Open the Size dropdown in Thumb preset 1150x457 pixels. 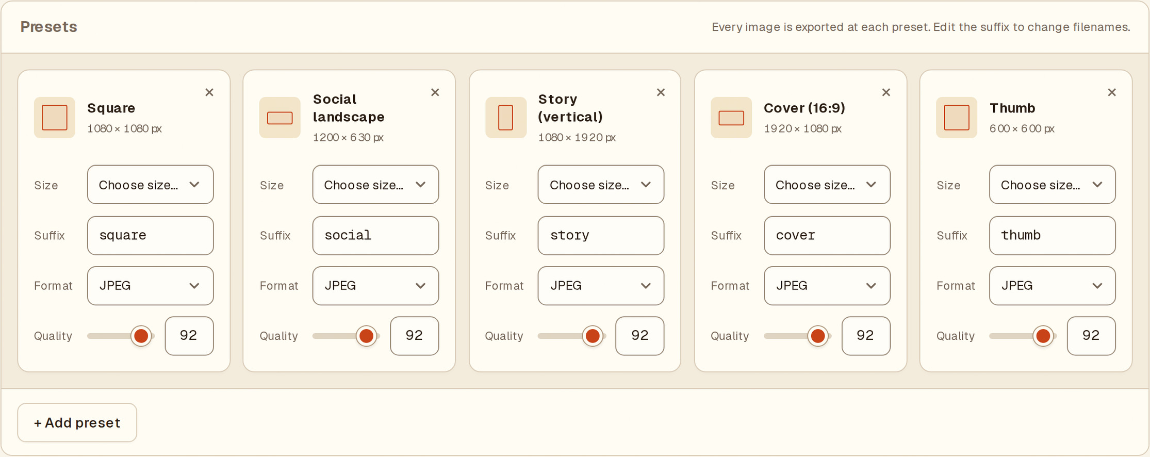point(1052,185)
